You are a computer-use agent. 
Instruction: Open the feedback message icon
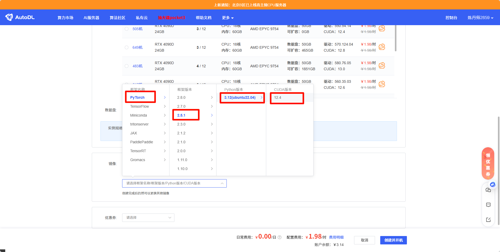[488, 205]
